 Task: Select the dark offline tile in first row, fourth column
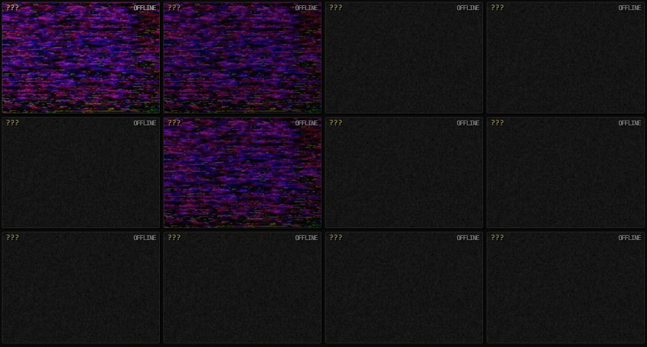[566, 57]
